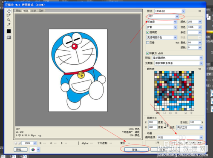Click the zoom out minus button
Image resolution: width=213 pixels, height=158 pixels.
click(16, 143)
